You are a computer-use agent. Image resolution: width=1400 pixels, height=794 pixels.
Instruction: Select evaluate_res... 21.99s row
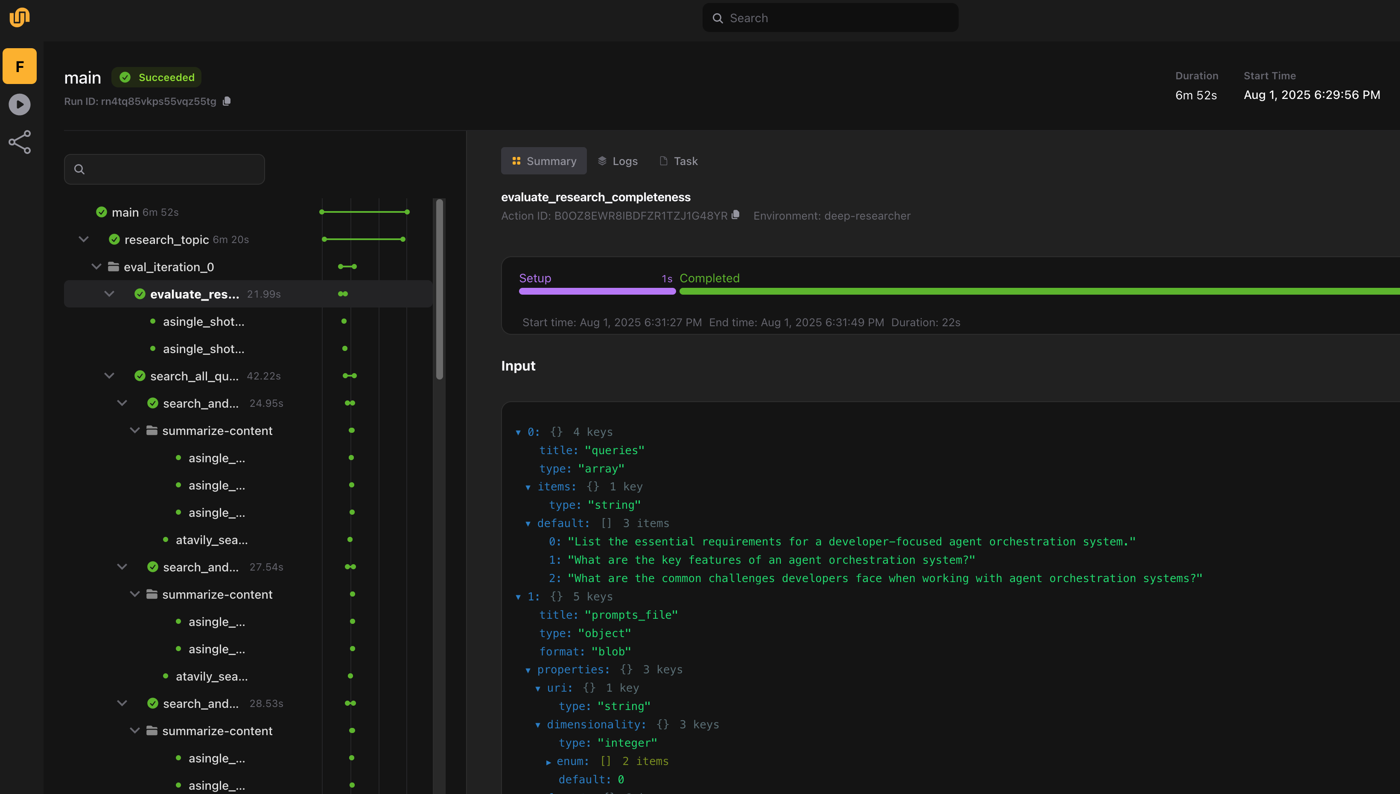[x=248, y=294]
